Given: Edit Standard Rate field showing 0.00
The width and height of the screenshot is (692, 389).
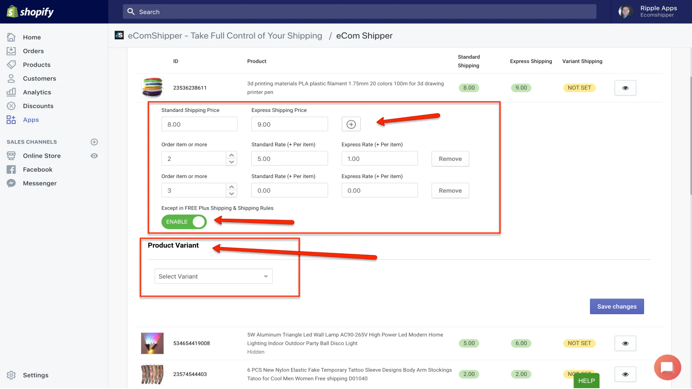Looking at the screenshot, I should point(289,191).
